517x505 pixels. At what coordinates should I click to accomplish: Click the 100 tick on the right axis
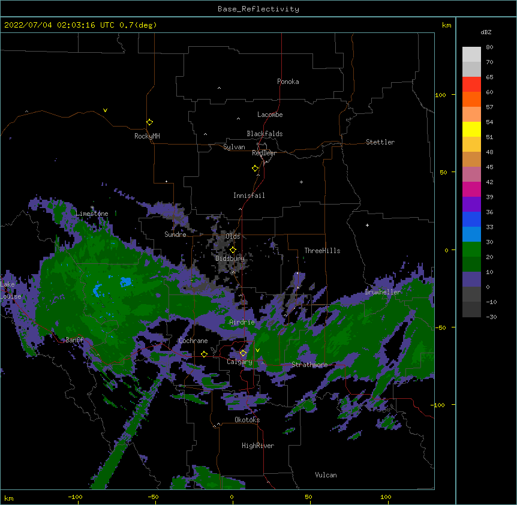click(440, 95)
